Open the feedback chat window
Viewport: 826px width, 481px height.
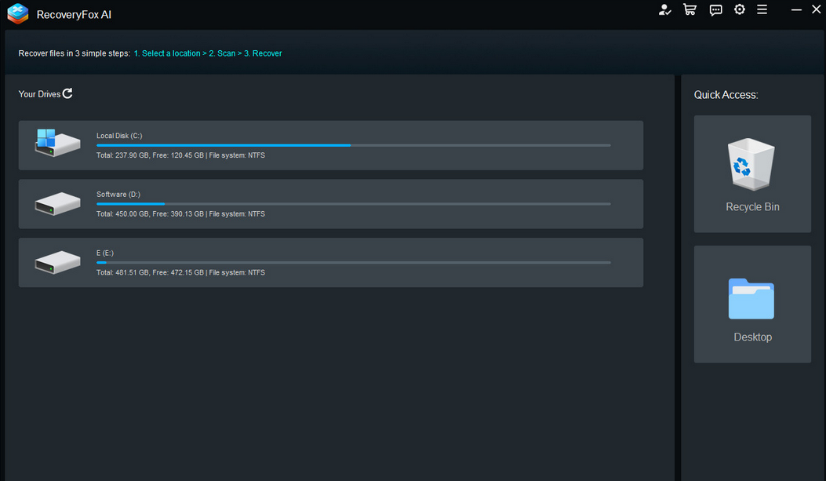pos(715,10)
